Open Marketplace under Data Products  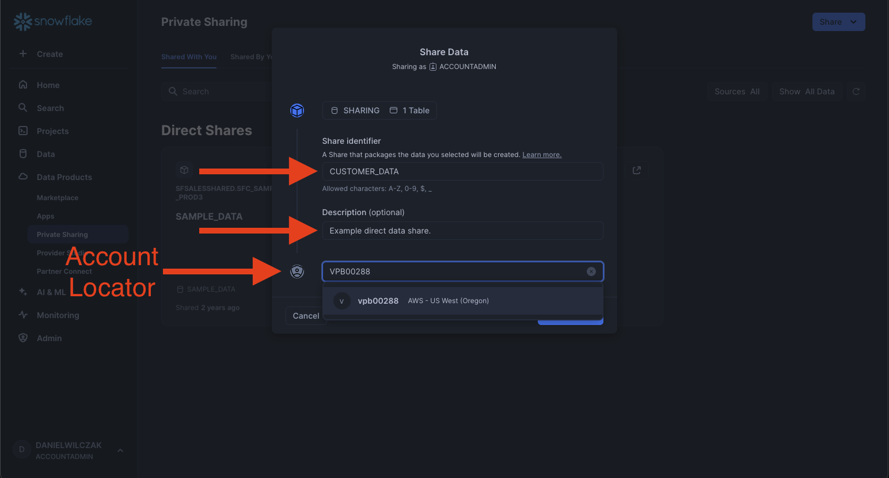pos(58,197)
